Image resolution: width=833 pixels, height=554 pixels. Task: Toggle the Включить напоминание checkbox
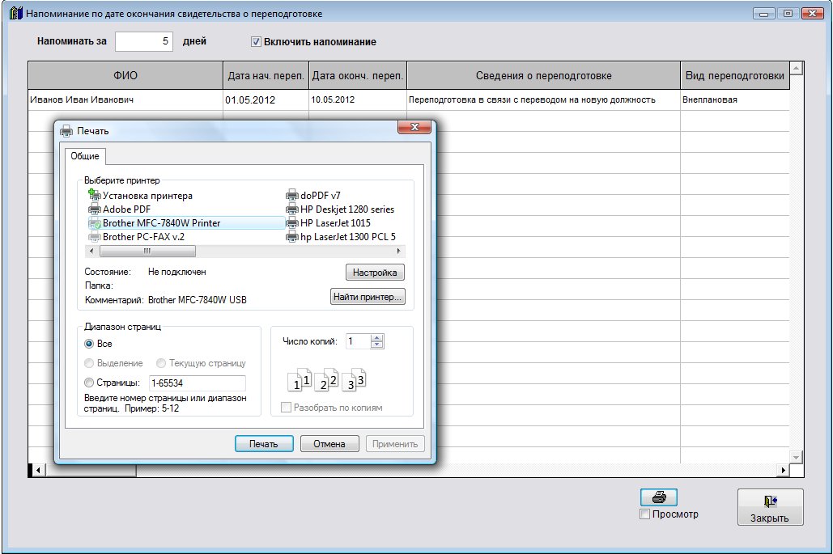256,41
